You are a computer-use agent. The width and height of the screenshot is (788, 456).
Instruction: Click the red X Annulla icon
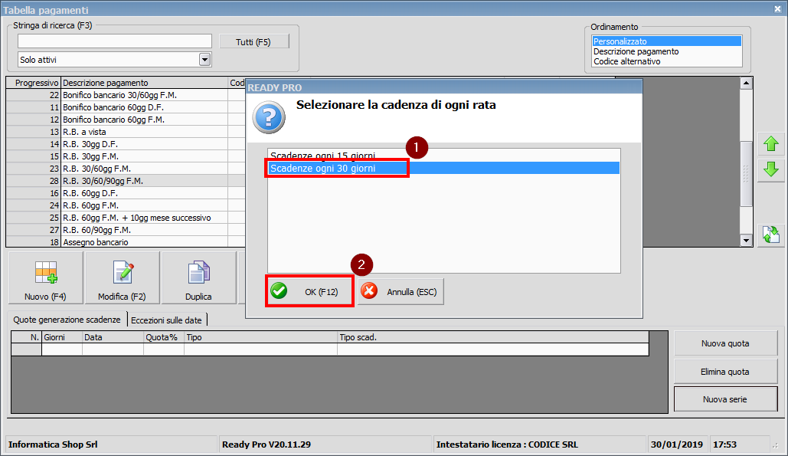(x=369, y=290)
